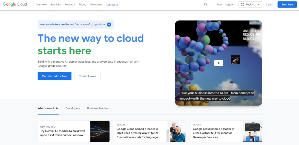Open the Solutions menu
The image size is (299, 145).
click(x=56, y=5)
